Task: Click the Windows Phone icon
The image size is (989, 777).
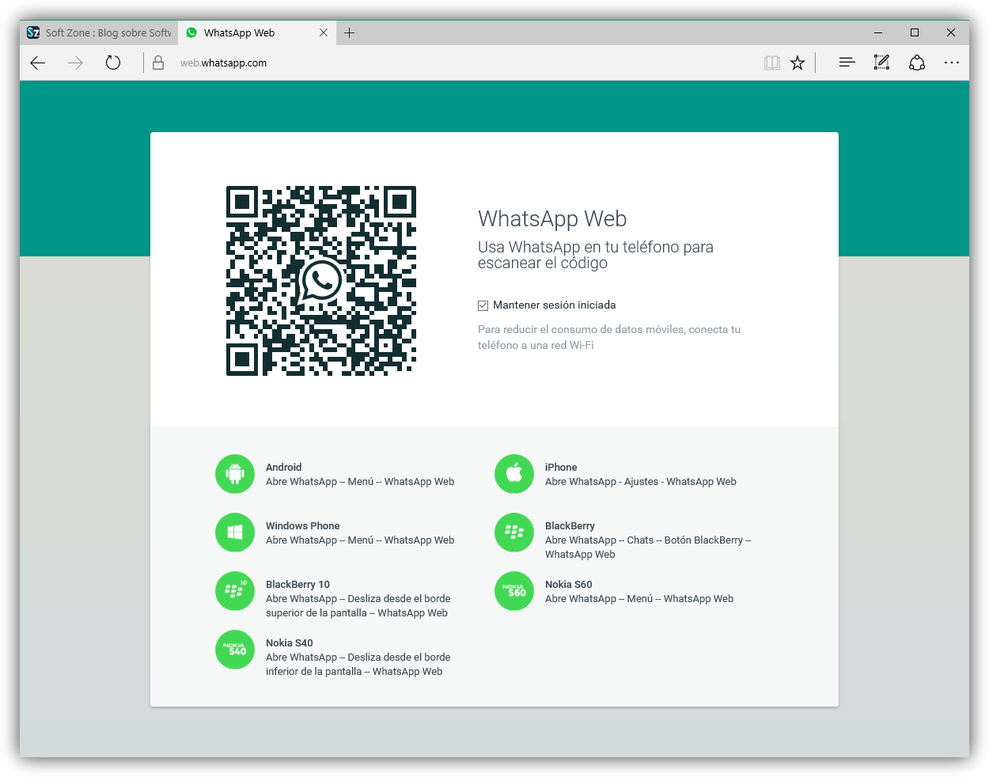Action: (235, 533)
